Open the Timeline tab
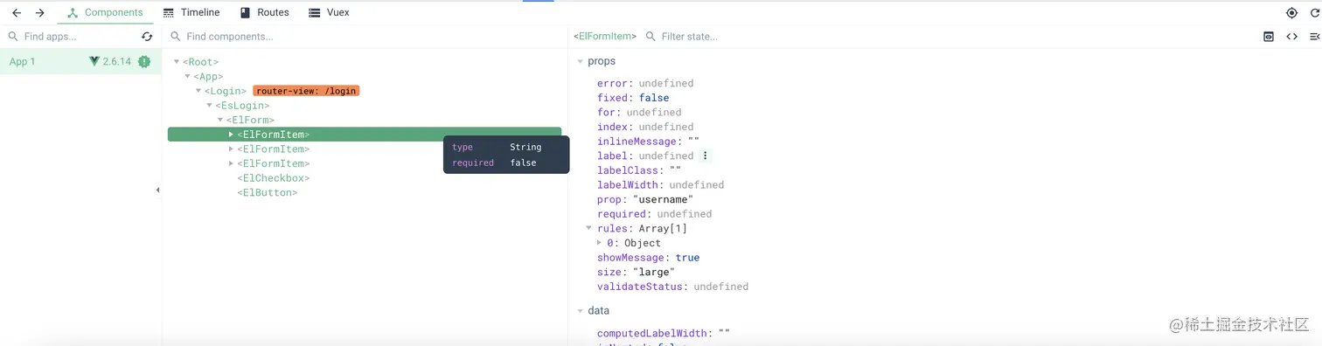Image resolution: width=1322 pixels, height=346 pixels. pos(191,13)
